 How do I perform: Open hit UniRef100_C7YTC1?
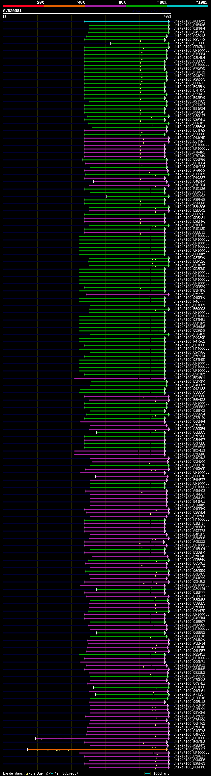[x=189, y=174]
